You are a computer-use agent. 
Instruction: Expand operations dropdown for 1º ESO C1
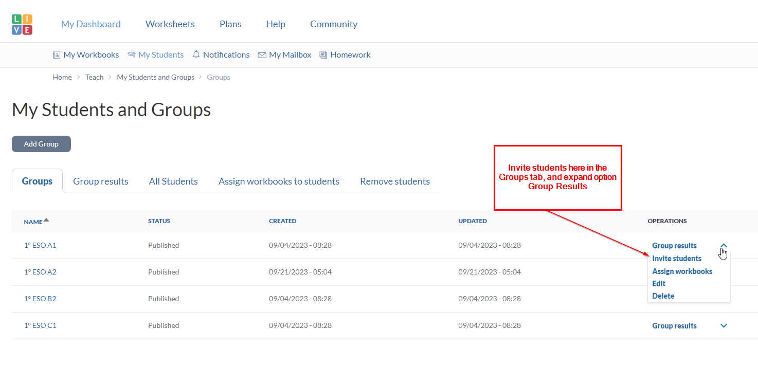coord(724,326)
